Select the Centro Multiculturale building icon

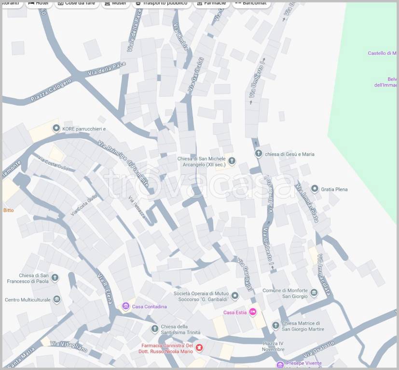(x=57, y=299)
